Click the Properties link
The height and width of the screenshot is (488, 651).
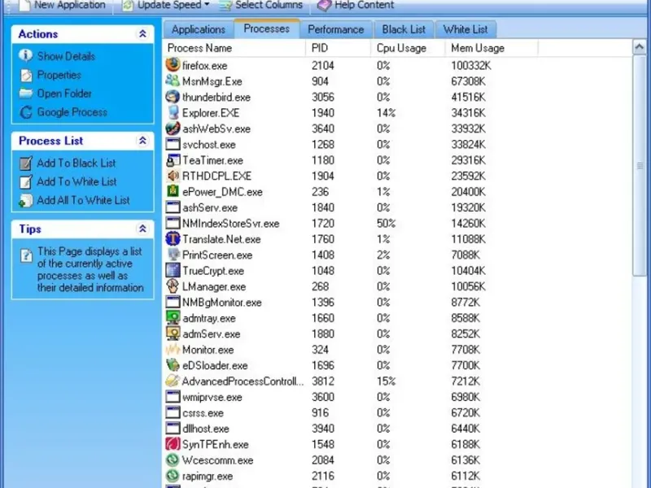[59, 75]
